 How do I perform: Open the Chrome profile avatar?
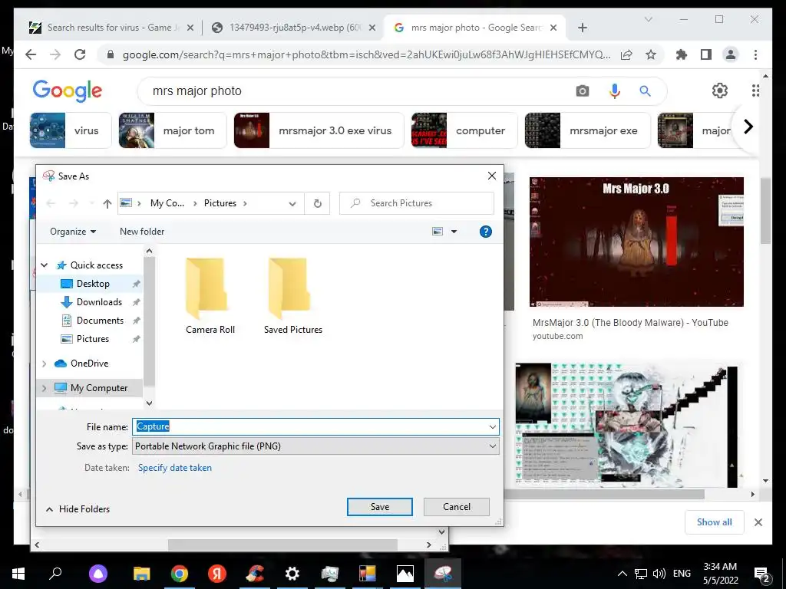[731, 54]
